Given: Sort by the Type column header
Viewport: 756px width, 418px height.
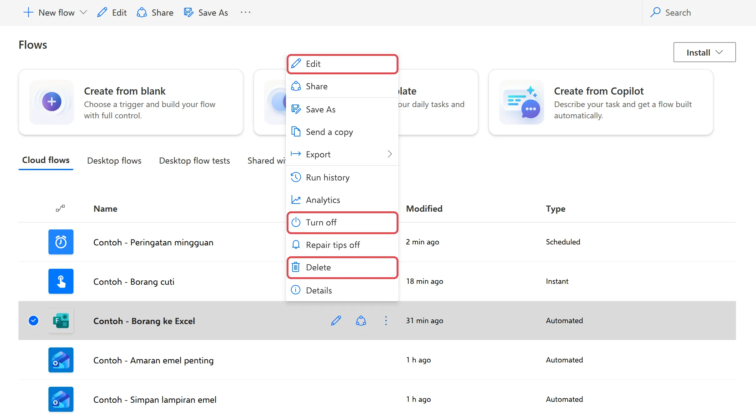Looking at the screenshot, I should [555, 209].
